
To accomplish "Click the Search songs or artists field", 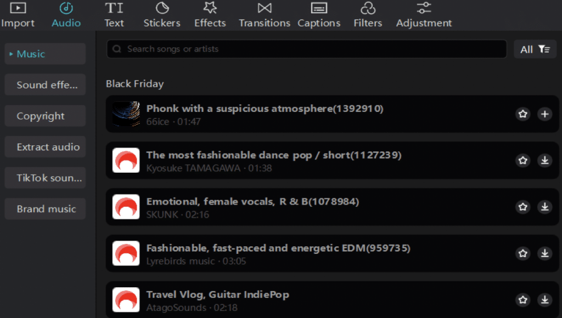I will 307,49.
